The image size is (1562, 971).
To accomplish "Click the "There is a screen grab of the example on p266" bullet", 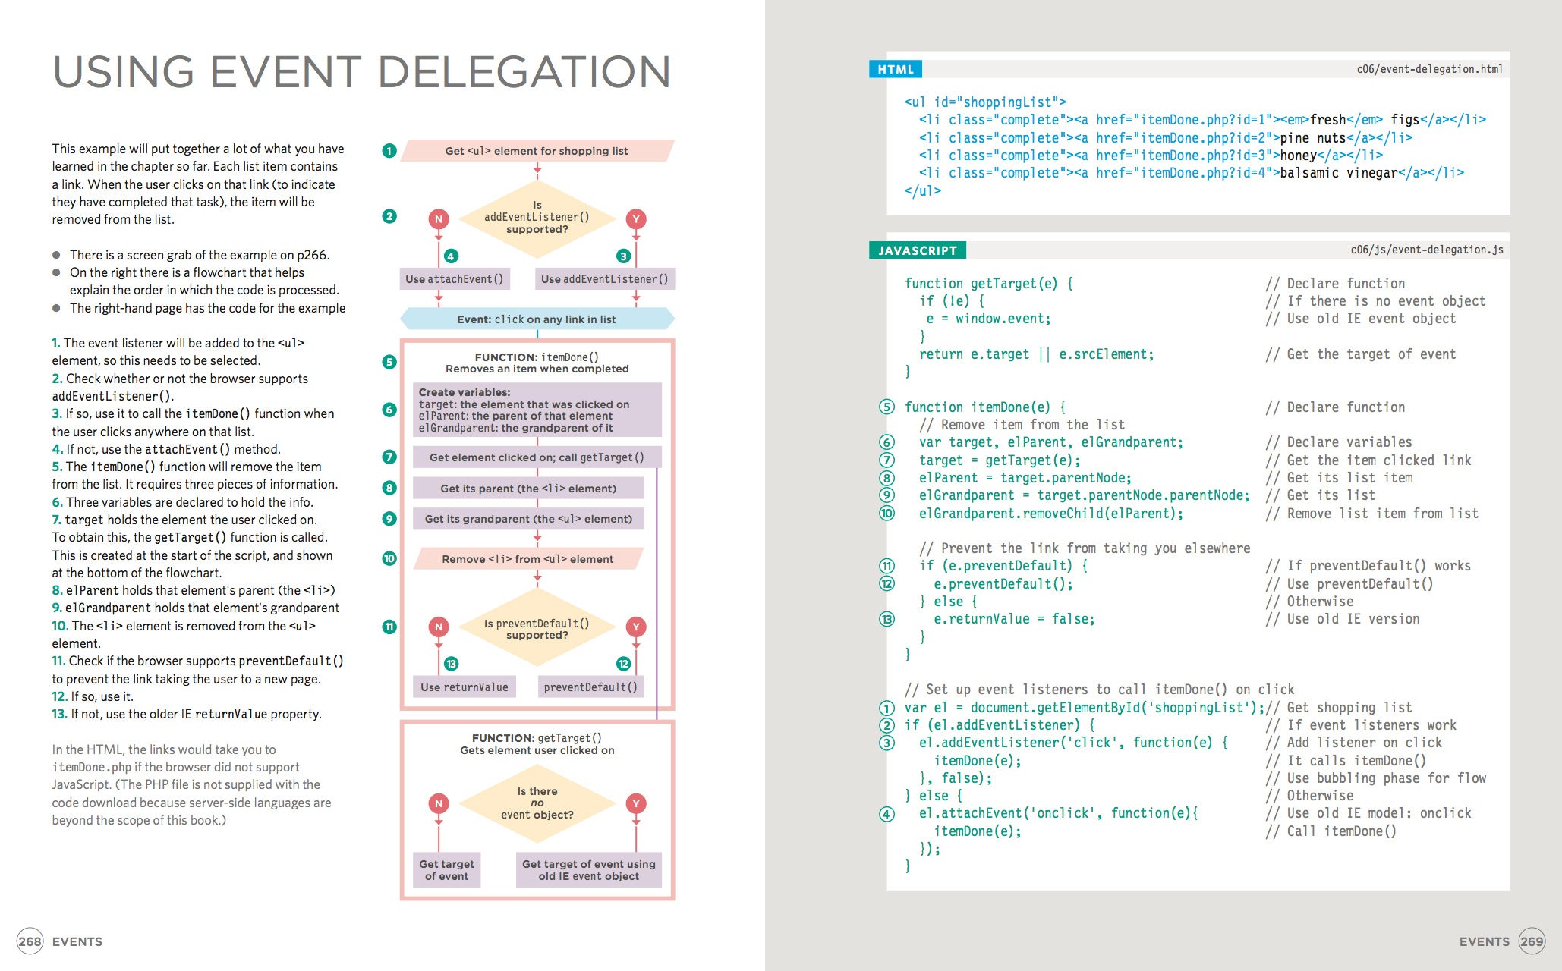I will [200, 255].
